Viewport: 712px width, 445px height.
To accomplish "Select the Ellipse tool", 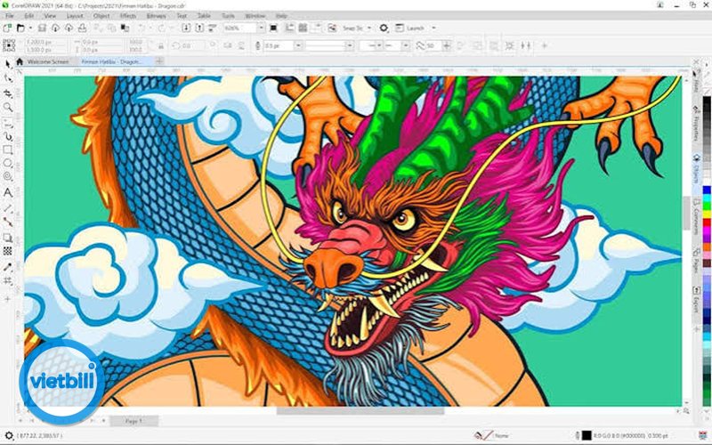I will (8, 163).
